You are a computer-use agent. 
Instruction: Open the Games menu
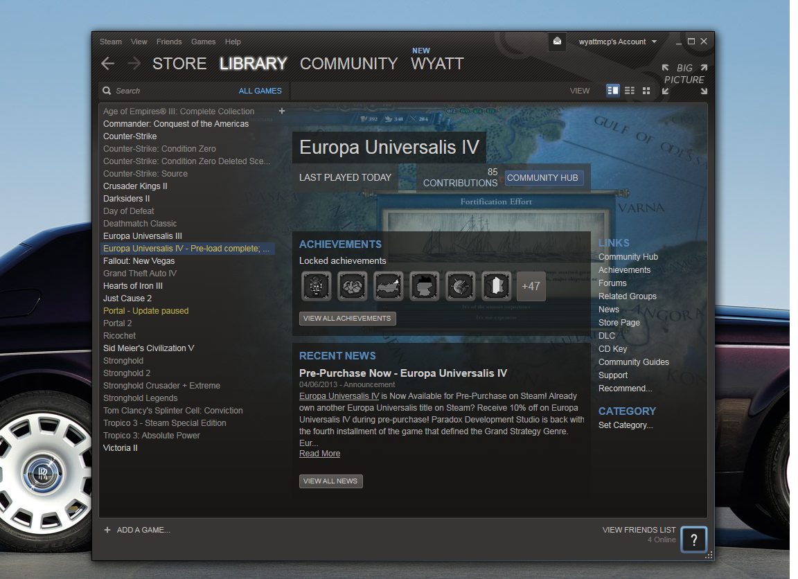203,42
